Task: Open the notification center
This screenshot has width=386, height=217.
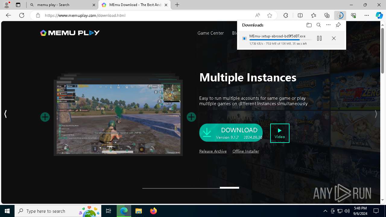Action: pyautogui.click(x=376, y=211)
